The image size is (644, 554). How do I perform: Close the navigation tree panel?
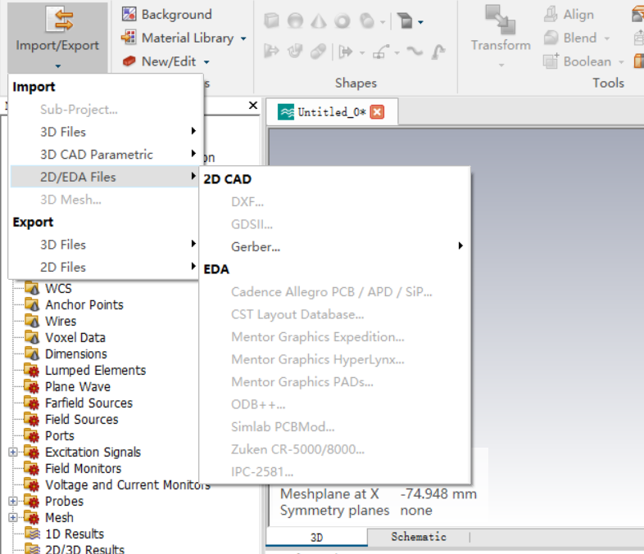point(253,106)
